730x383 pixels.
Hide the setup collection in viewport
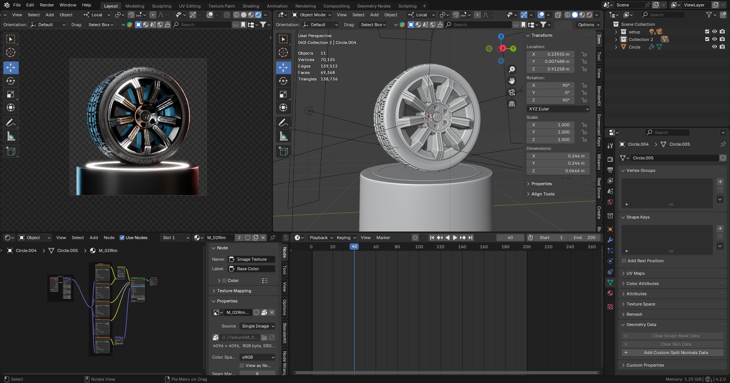click(714, 32)
